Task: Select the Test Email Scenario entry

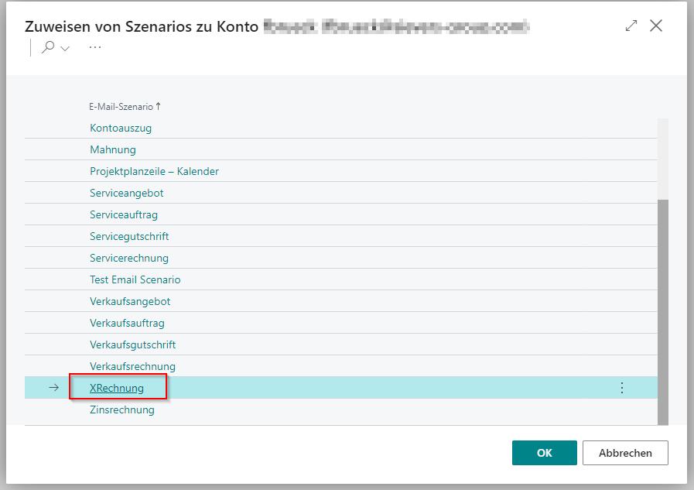Action: tap(135, 279)
